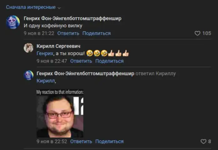Follow the 'Генрих' mention in Кирилл's reply
Image resolution: width=218 pixels, height=150 pixels.
45,54
